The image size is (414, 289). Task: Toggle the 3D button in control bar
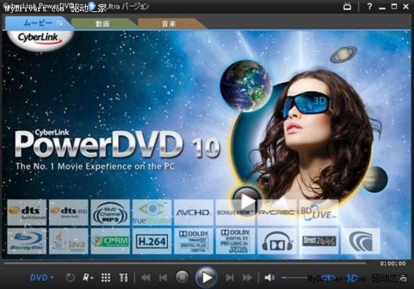pos(352,278)
